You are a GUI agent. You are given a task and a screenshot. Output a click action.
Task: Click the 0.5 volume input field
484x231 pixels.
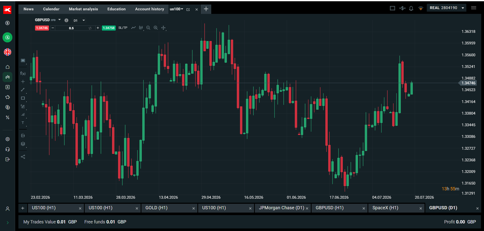click(71, 28)
